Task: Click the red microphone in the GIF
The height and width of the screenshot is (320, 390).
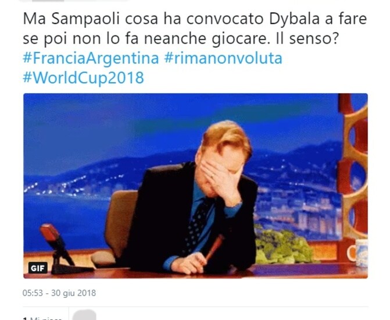Action: click(x=50, y=233)
